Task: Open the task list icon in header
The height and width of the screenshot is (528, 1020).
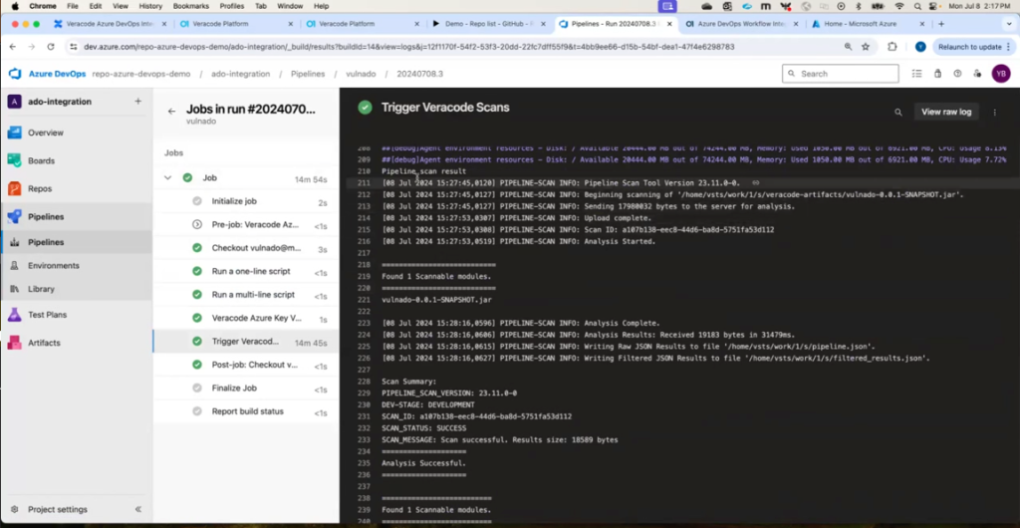Action: (x=917, y=74)
